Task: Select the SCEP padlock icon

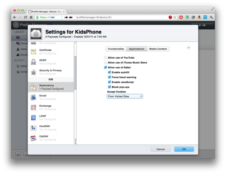Action: [x=34, y=62]
